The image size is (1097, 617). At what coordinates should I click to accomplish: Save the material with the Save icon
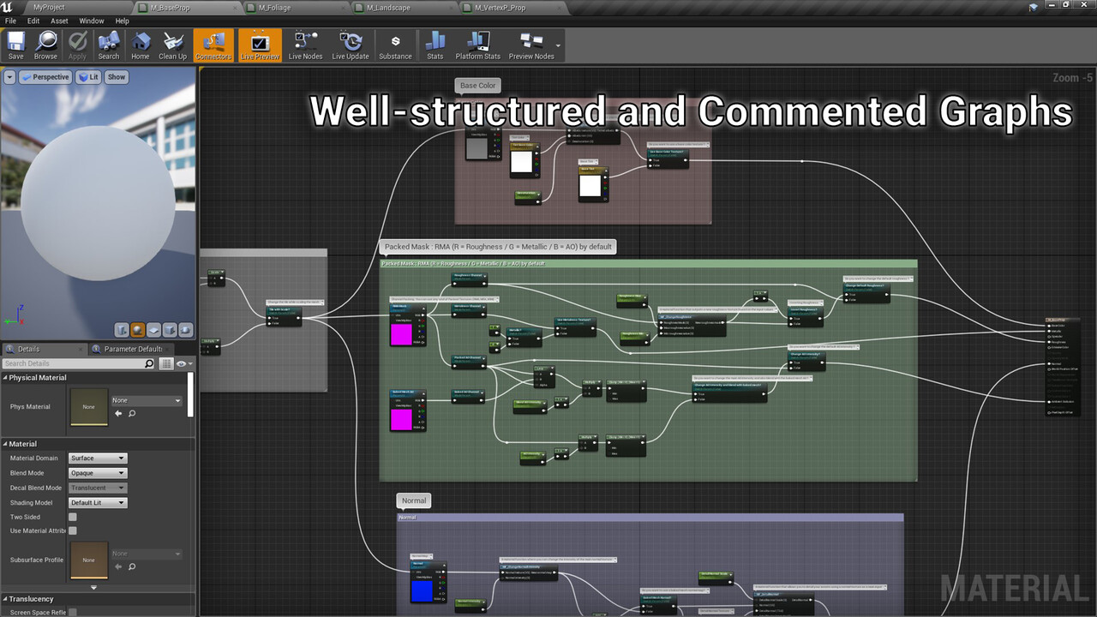tap(15, 45)
